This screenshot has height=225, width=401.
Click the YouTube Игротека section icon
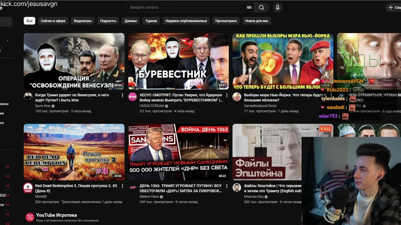pos(30,217)
